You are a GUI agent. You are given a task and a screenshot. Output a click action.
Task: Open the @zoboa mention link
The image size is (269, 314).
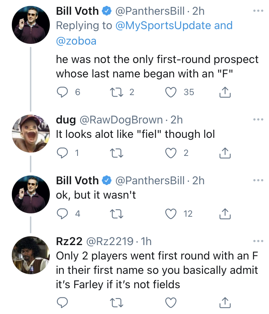[76, 41]
